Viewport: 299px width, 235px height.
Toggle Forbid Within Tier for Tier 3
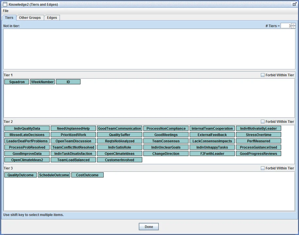[x=262, y=168]
